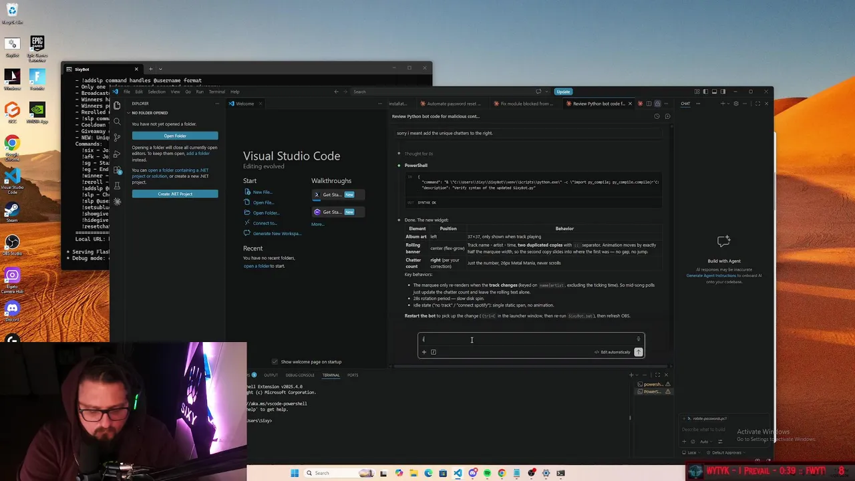Go forward with the navigation arrow

click(x=346, y=92)
